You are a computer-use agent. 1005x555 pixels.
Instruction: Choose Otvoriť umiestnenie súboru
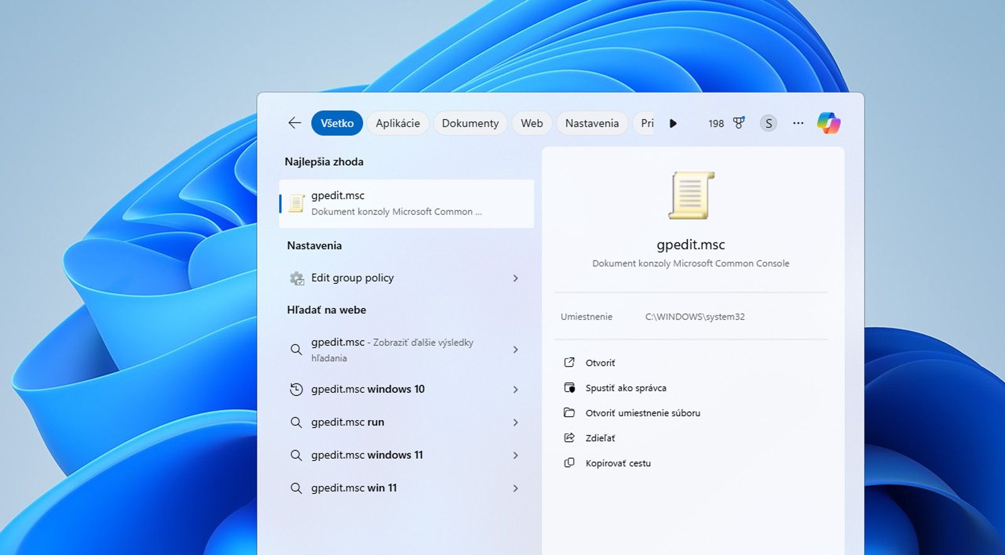[643, 413]
